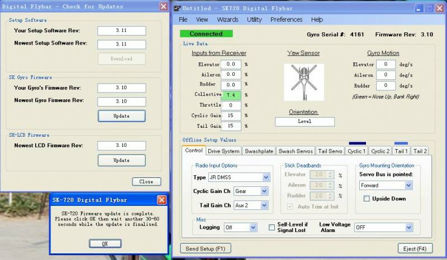Click the disabled Download button
Screen dimensions: 447x260
122,59
